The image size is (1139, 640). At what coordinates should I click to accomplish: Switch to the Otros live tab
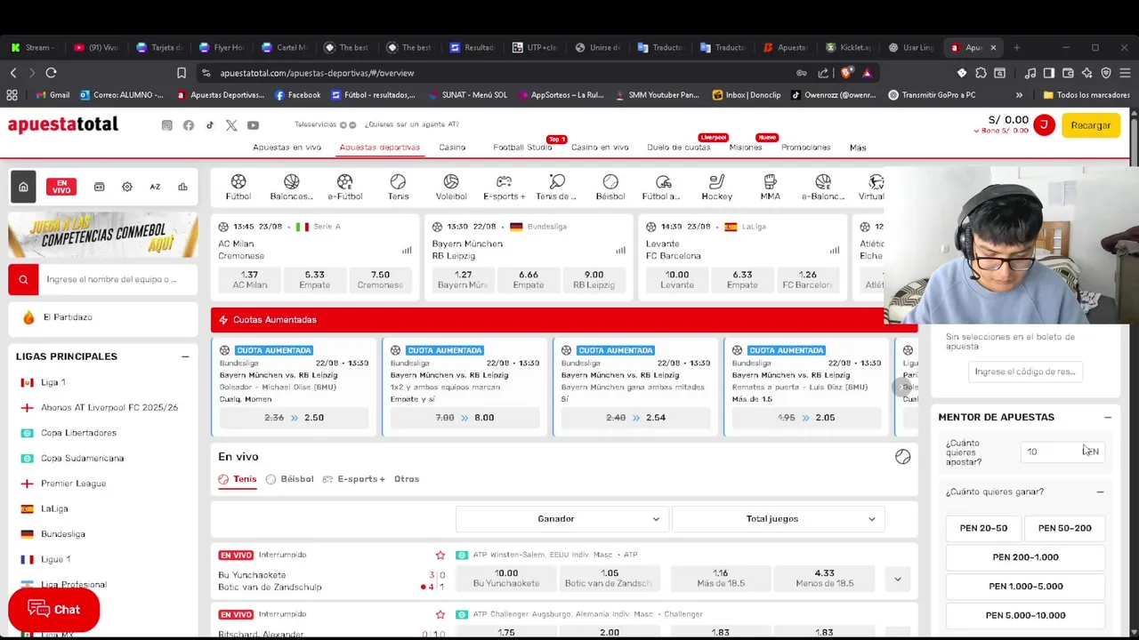point(407,479)
